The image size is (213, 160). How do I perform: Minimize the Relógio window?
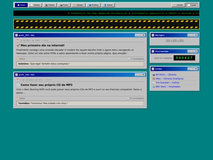coord(189,35)
